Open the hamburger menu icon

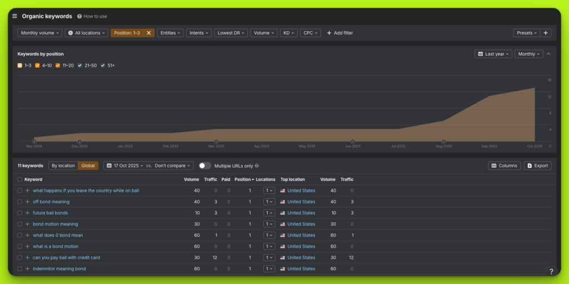[x=15, y=16]
